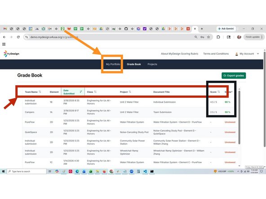Bookmark this page with the star icon
The height and width of the screenshot is (199, 266).
208,37
